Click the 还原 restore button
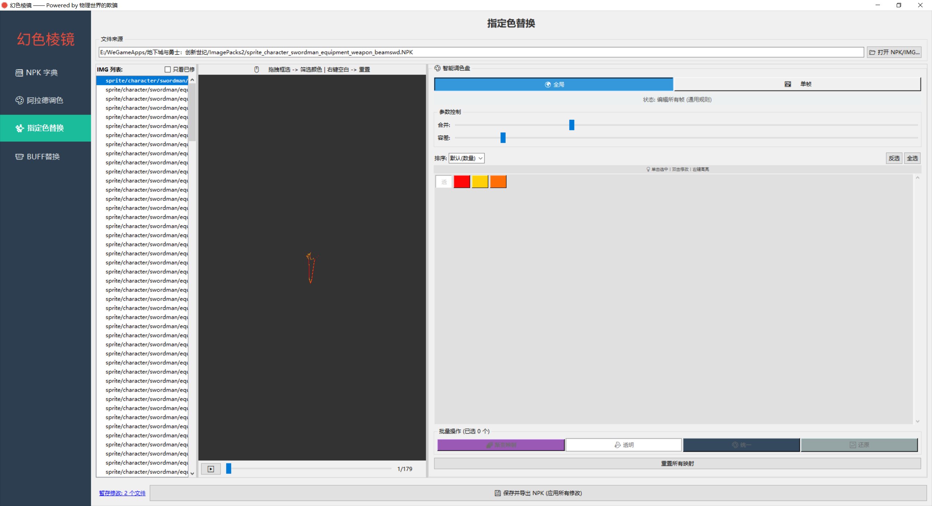The image size is (932, 506). coord(859,444)
